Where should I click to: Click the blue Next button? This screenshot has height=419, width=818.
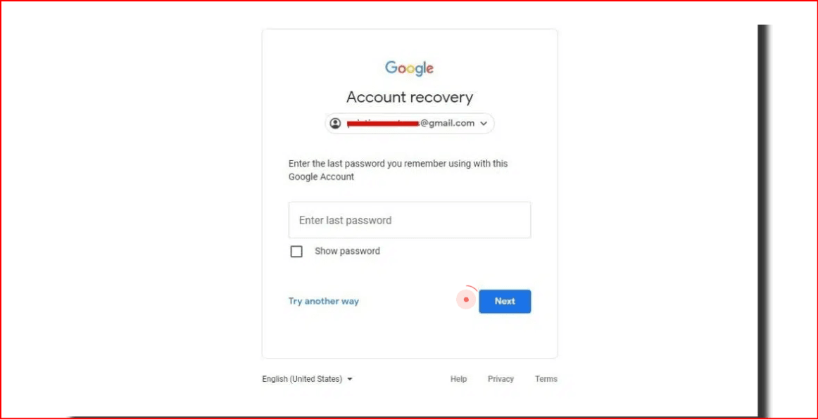pyautogui.click(x=505, y=301)
